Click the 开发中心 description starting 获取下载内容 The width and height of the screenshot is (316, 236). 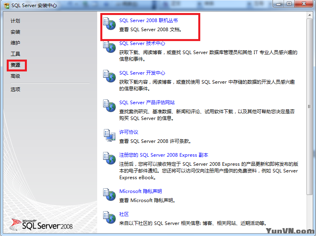207,85
